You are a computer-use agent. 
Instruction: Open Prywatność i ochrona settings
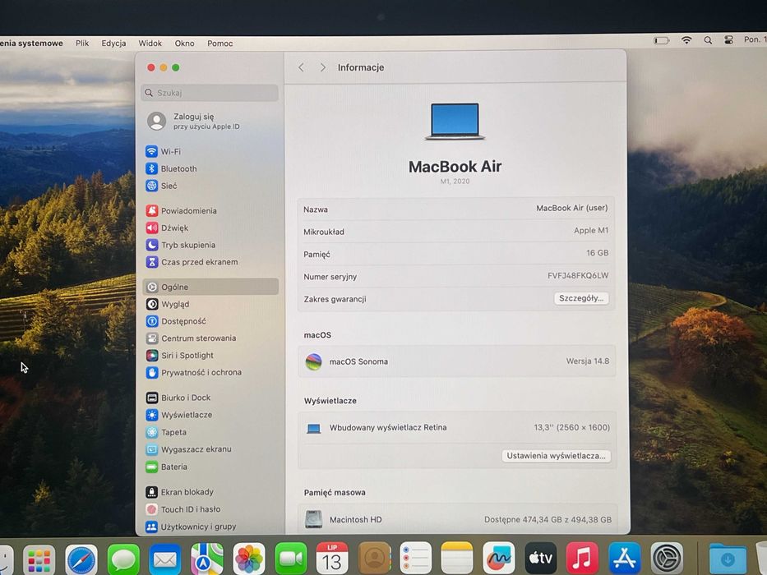pos(194,373)
